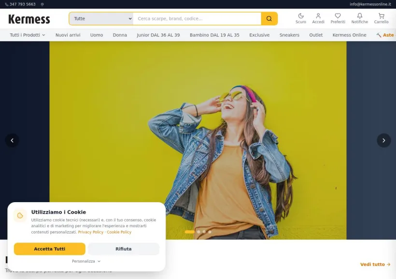Viewport: 396px width, 279px height.
Task: Click the location pin icon in top bar
Action: 42,4
